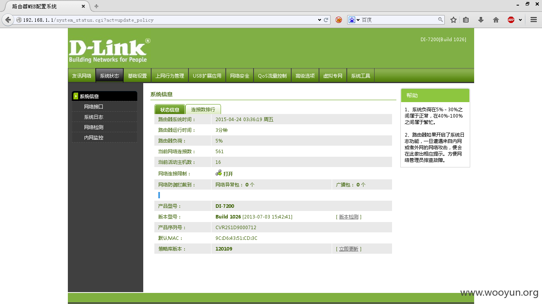Open the 基础设置 menu

(x=137, y=76)
